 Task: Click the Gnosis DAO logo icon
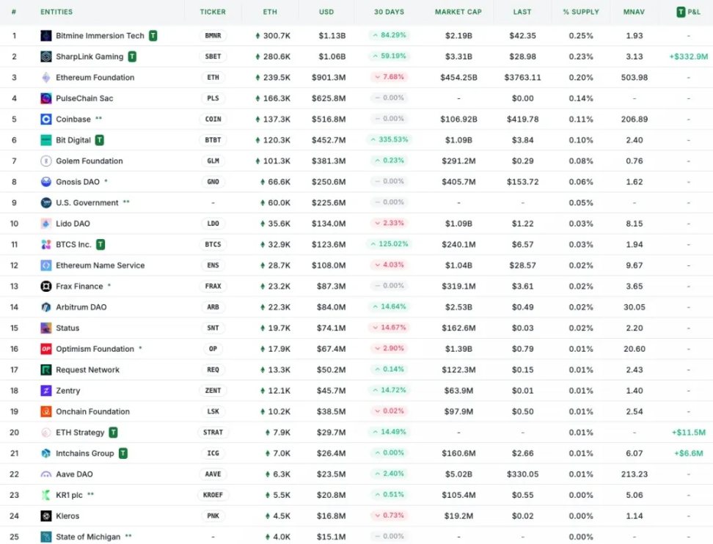46,182
